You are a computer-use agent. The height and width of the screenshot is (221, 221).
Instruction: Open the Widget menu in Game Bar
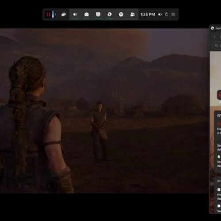tap(64, 15)
